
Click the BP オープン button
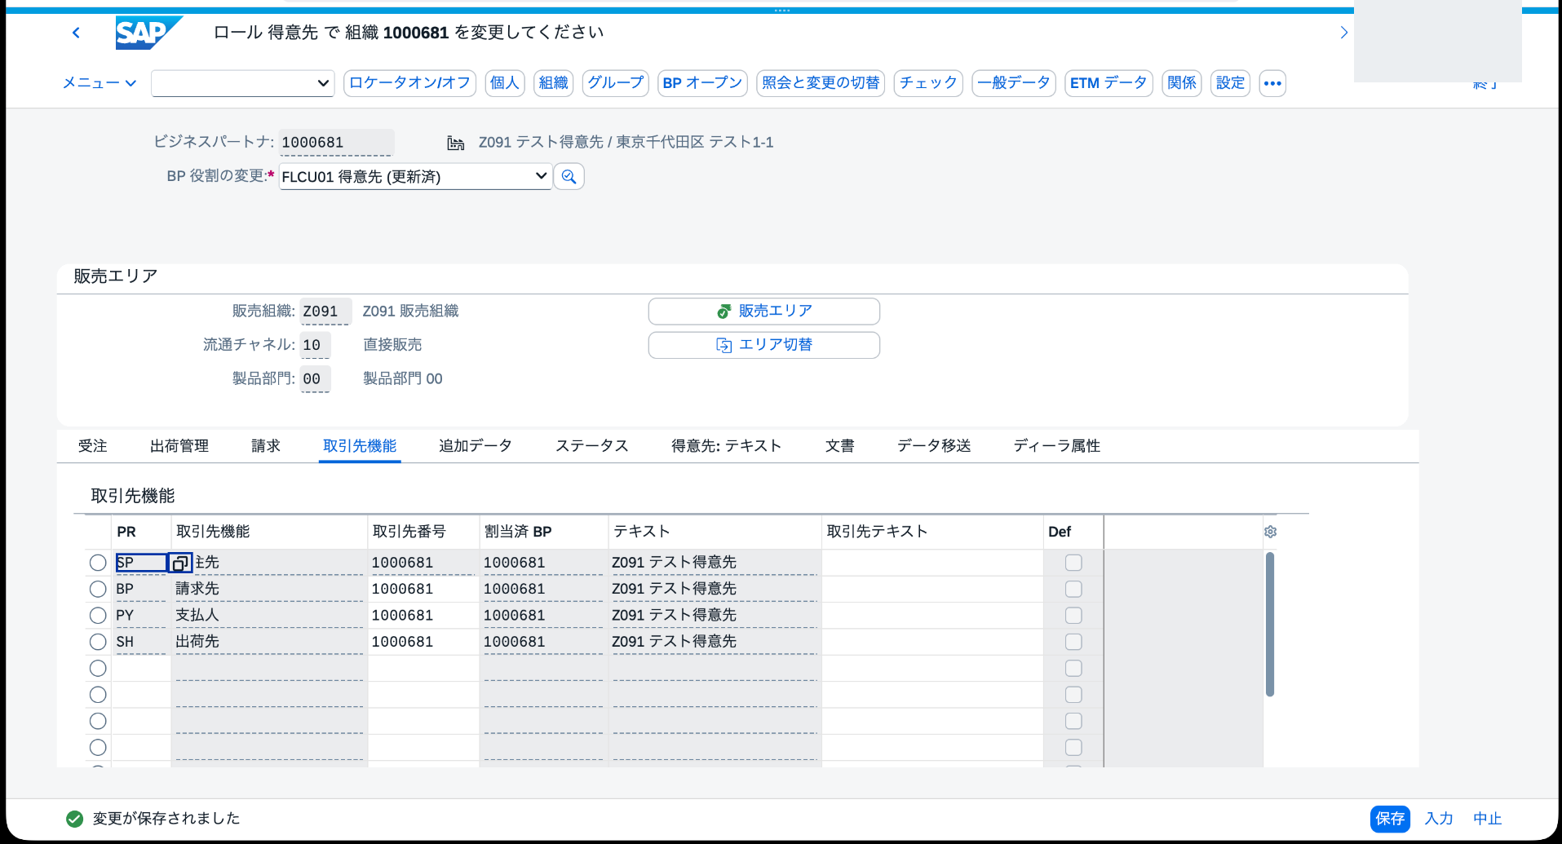[x=702, y=83]
